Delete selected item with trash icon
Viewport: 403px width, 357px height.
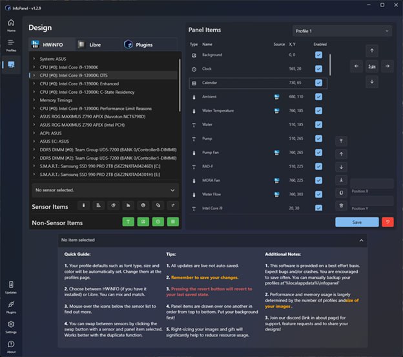pos(340,206)
